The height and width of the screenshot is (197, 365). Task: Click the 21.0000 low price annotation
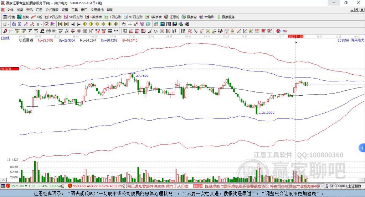[x=268, y=113]
